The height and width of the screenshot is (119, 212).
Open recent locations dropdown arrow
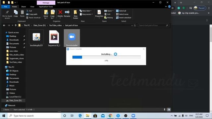point(12,25)
